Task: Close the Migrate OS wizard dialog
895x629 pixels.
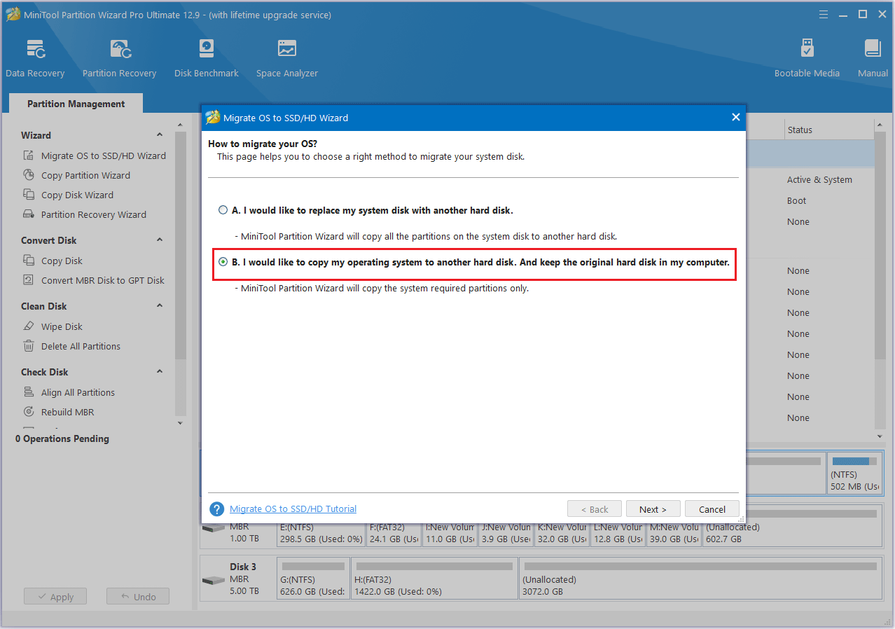Action: (x=735, y=117)
